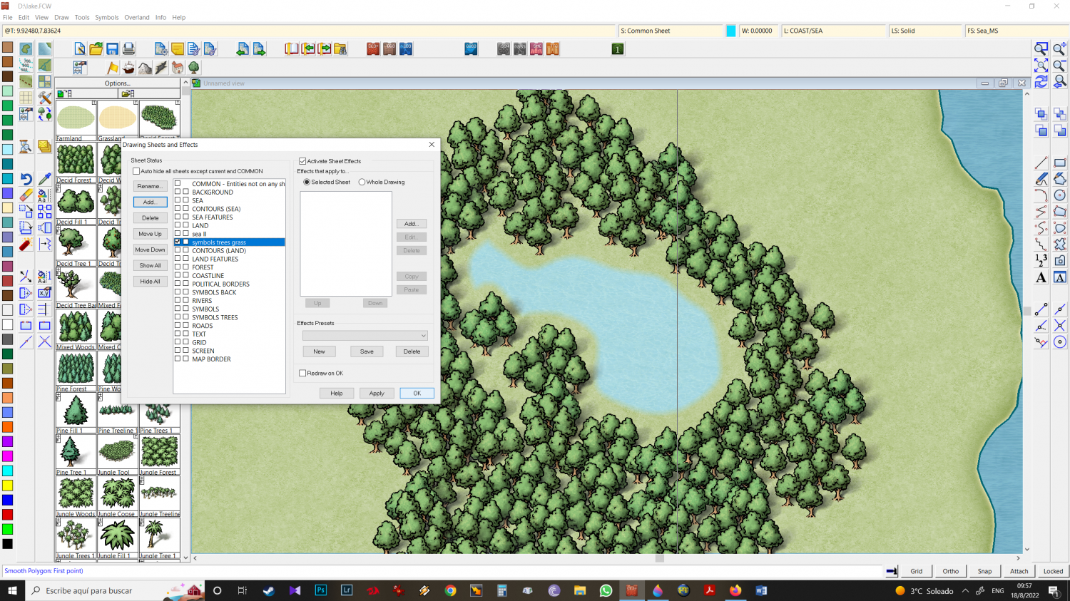Click the Hide All button

(150, 282)
